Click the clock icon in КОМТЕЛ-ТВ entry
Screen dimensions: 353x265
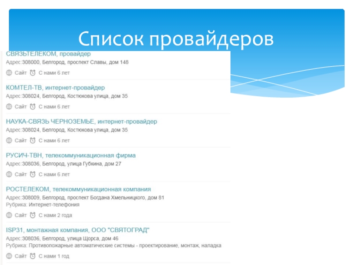click(x=33, y=106)
